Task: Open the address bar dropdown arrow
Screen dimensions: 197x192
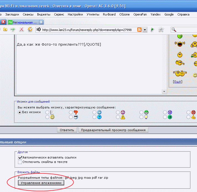Action: pos(145,30)
